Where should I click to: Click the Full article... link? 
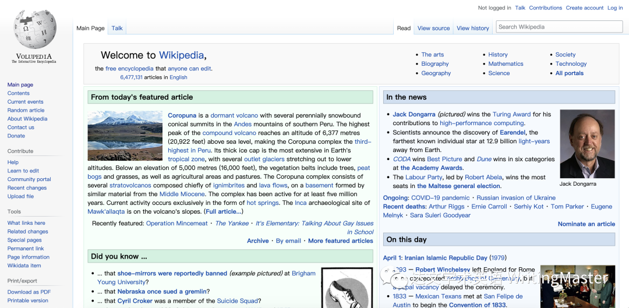pyautogui.click(x=224, y=211)
